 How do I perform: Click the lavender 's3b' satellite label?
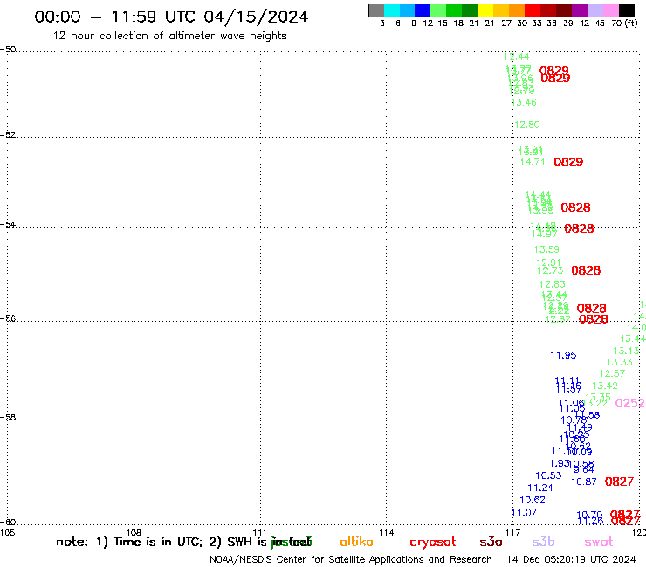click(x=543, y=542)
